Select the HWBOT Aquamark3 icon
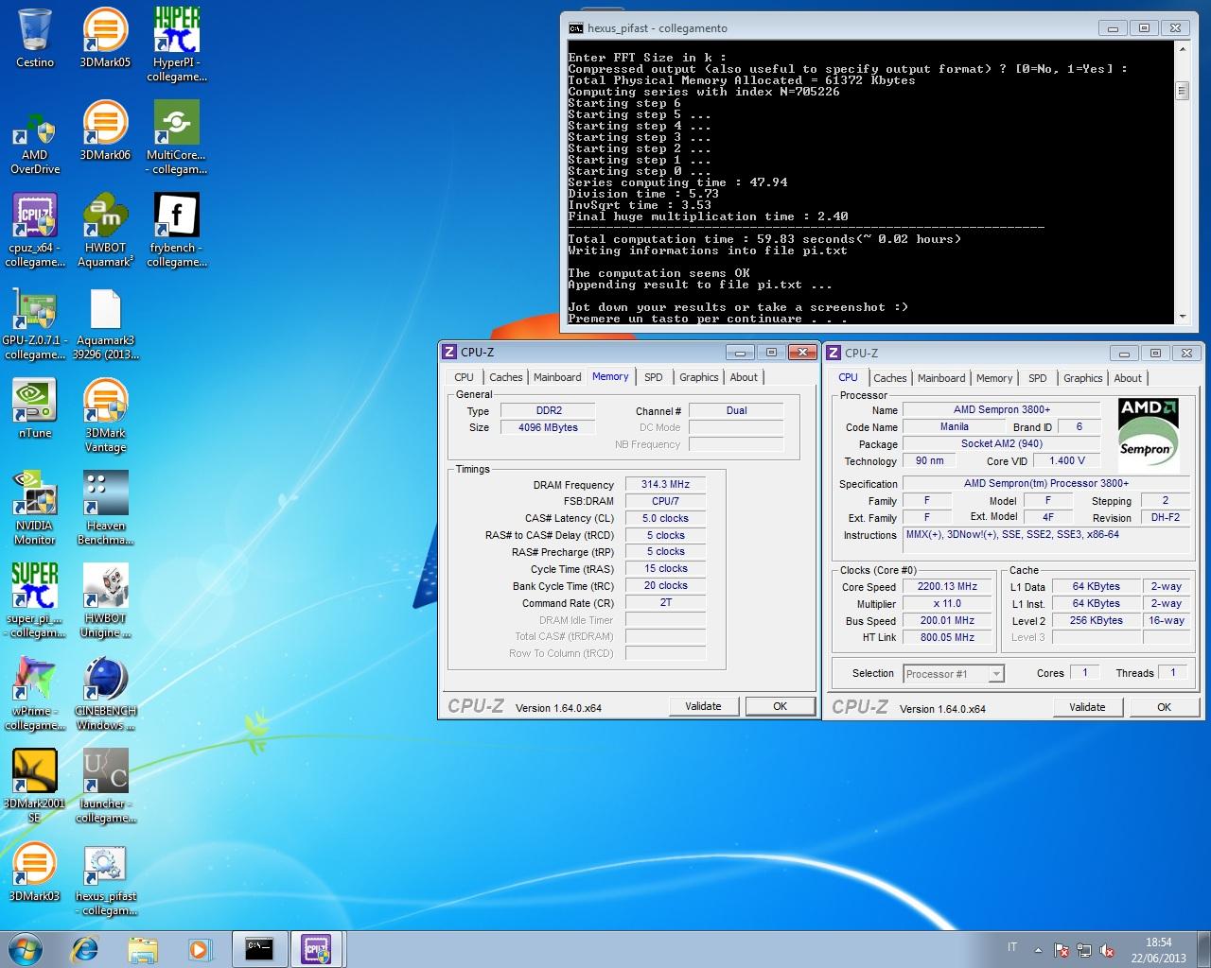Image resolution: width=1211 pixels, height=968 pixels. pyautogui.click(x=105, y=230)
